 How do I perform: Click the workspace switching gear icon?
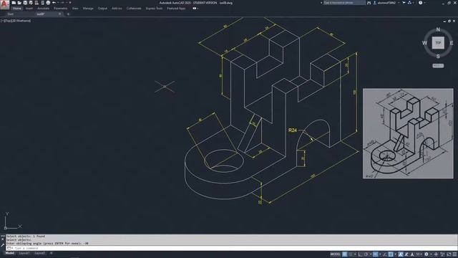pyautogui.click(x=427, y=254)
